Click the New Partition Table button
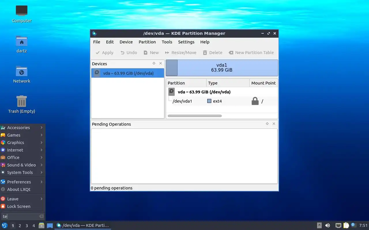Image resolution: width=369 pixels, height=230 pixels. coord(251,53)
